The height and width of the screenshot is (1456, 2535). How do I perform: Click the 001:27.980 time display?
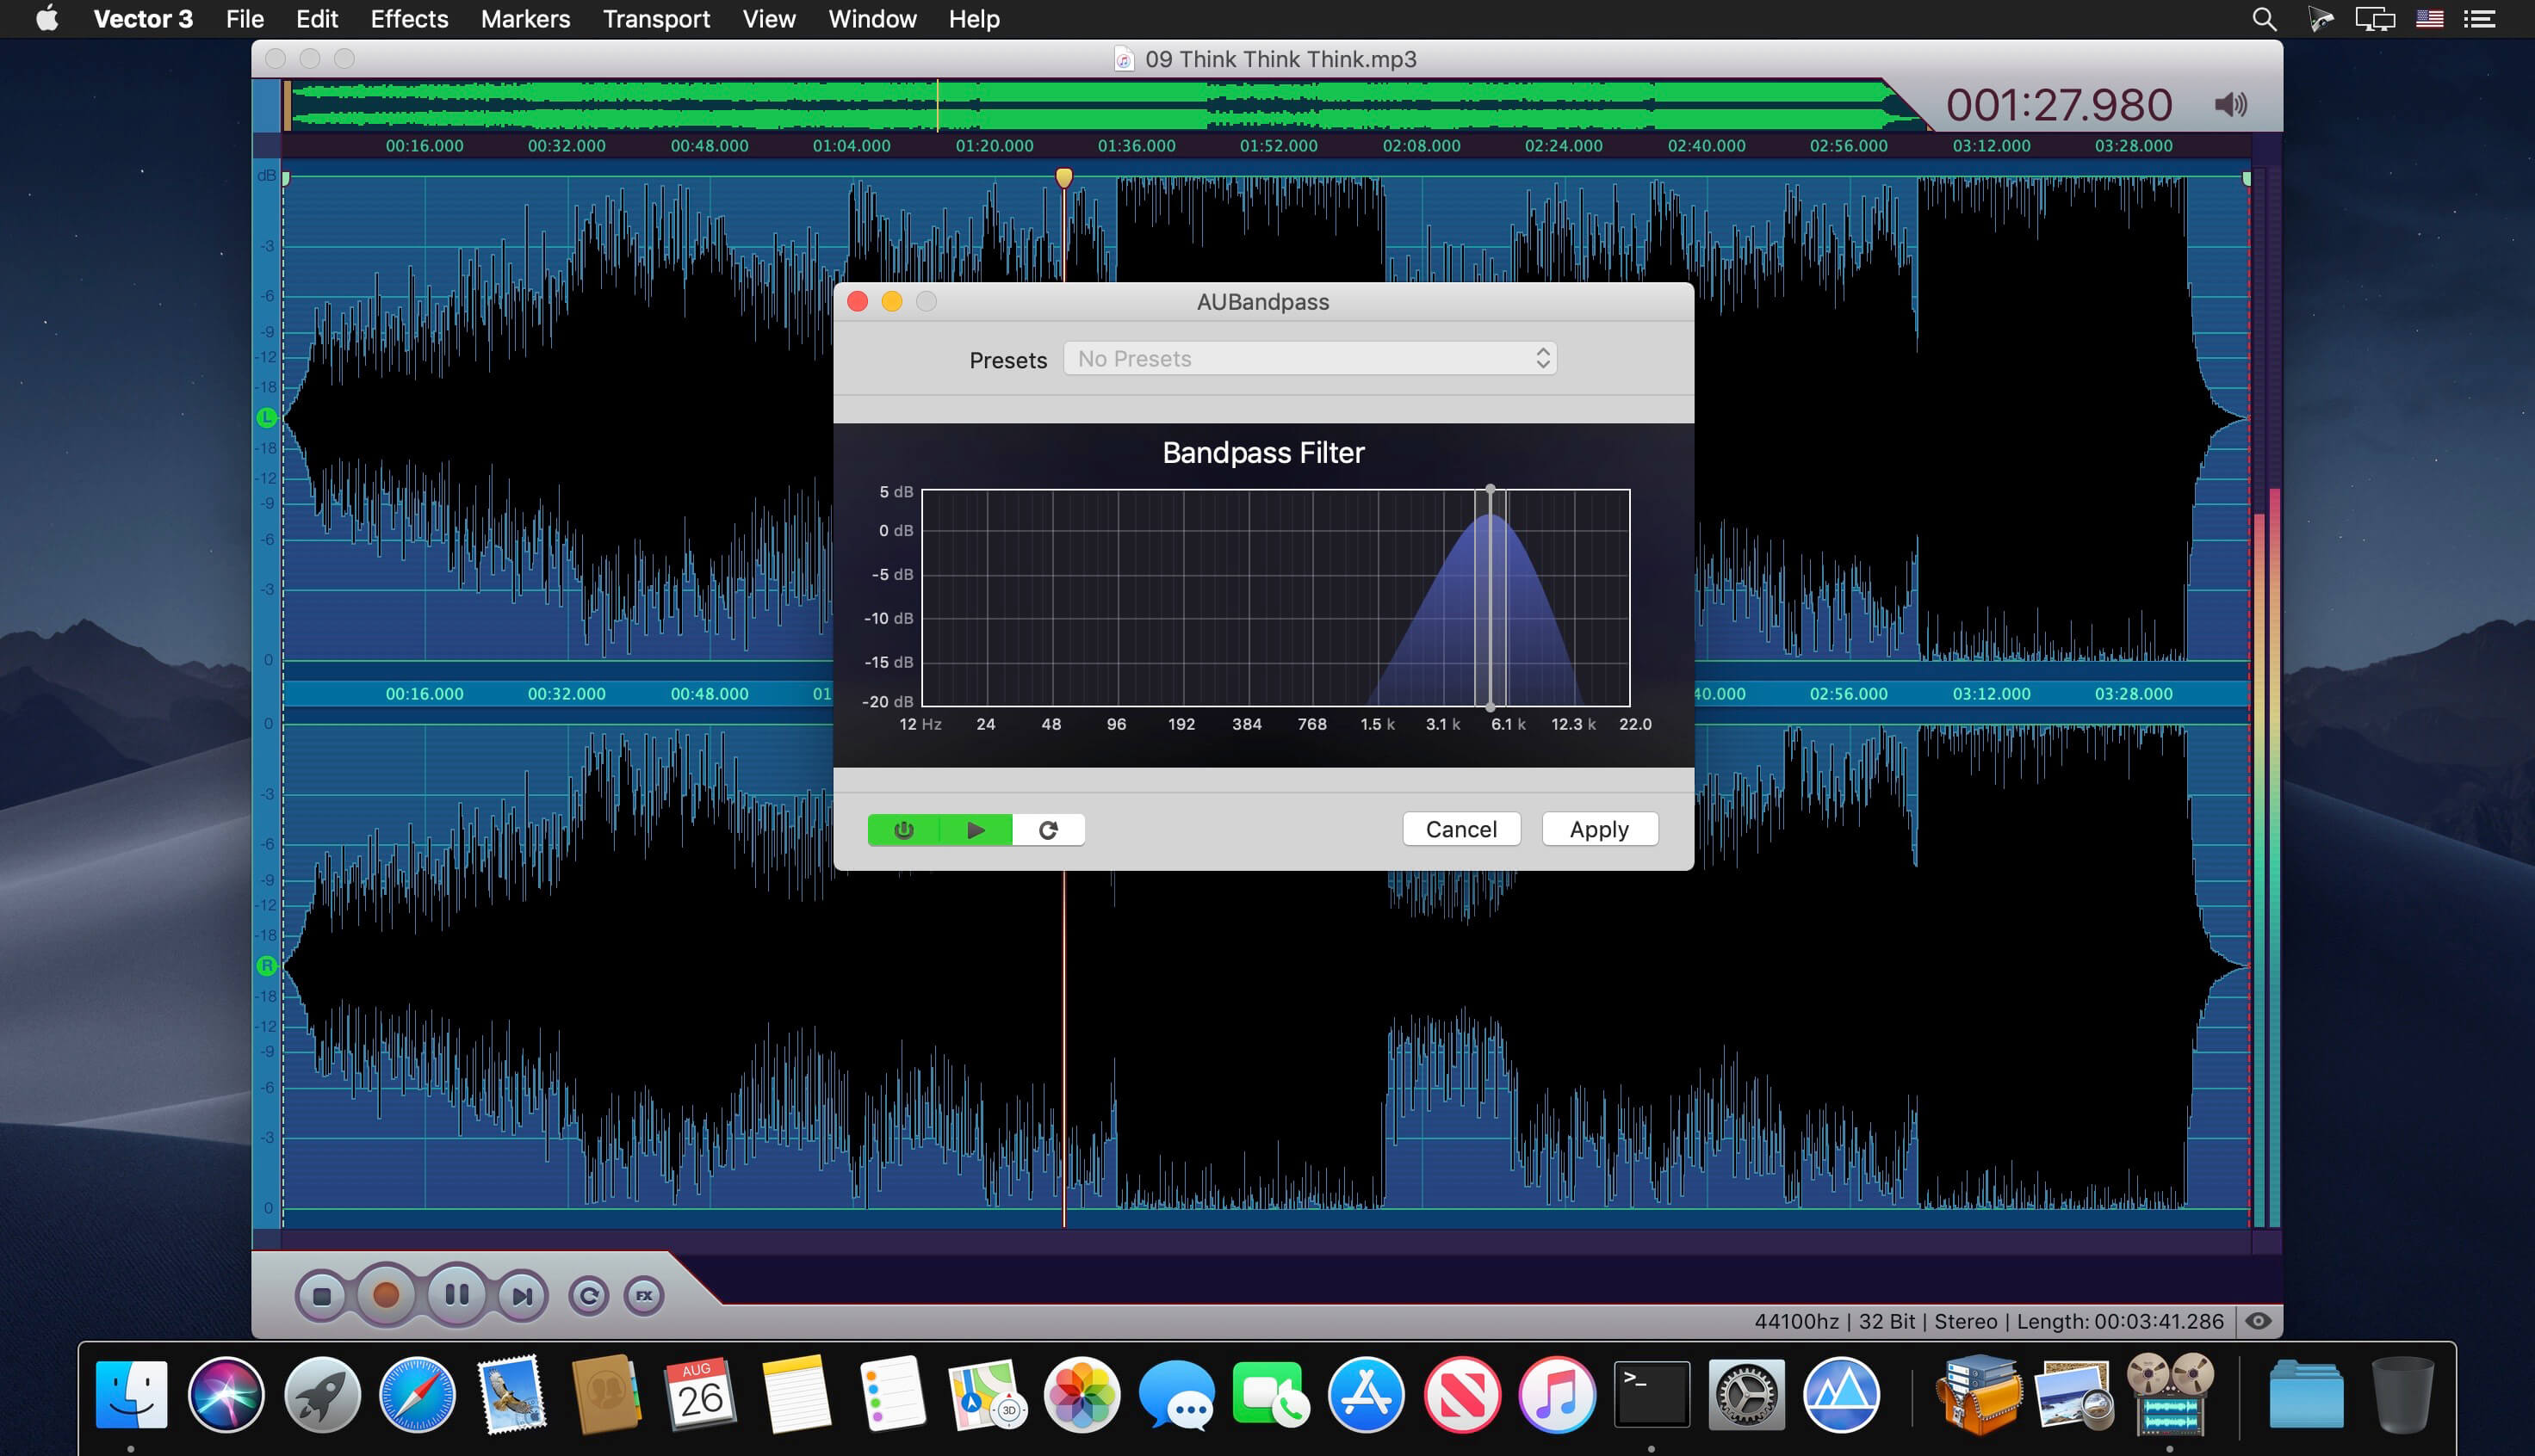click(x=2058, y=105)
